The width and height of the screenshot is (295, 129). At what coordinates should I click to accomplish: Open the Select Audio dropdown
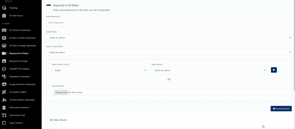point(209,70)
